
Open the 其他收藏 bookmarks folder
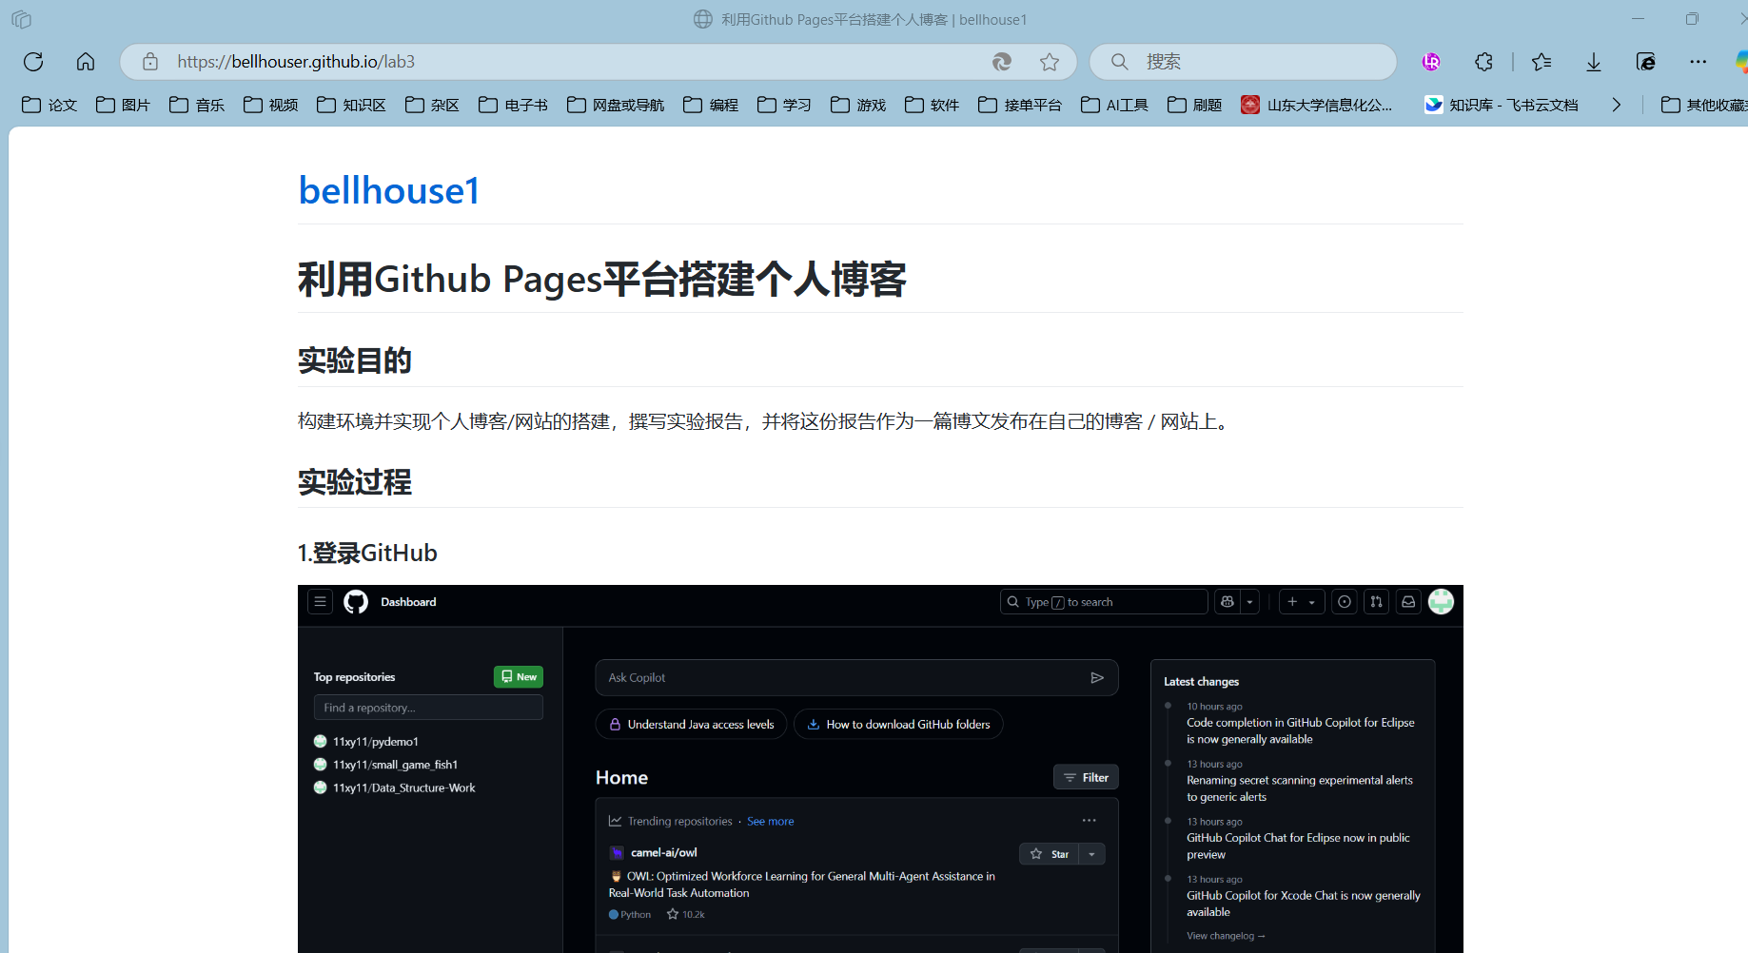(x=1703, y=105)
